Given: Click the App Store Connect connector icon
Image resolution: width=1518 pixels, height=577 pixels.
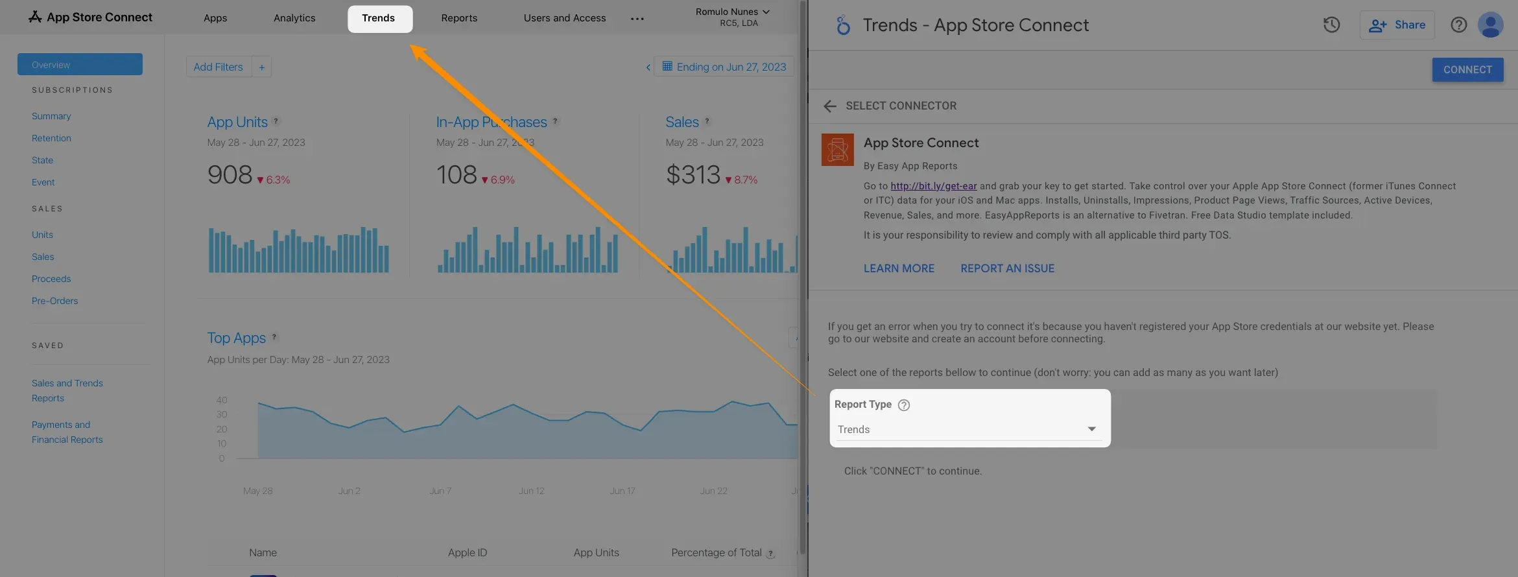Looking at the screenshot, I should pyautogui.click(x=837, y=150).
